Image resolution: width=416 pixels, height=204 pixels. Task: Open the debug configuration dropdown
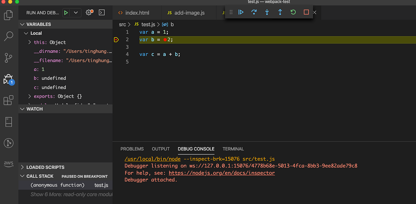[x=76, y=12]
